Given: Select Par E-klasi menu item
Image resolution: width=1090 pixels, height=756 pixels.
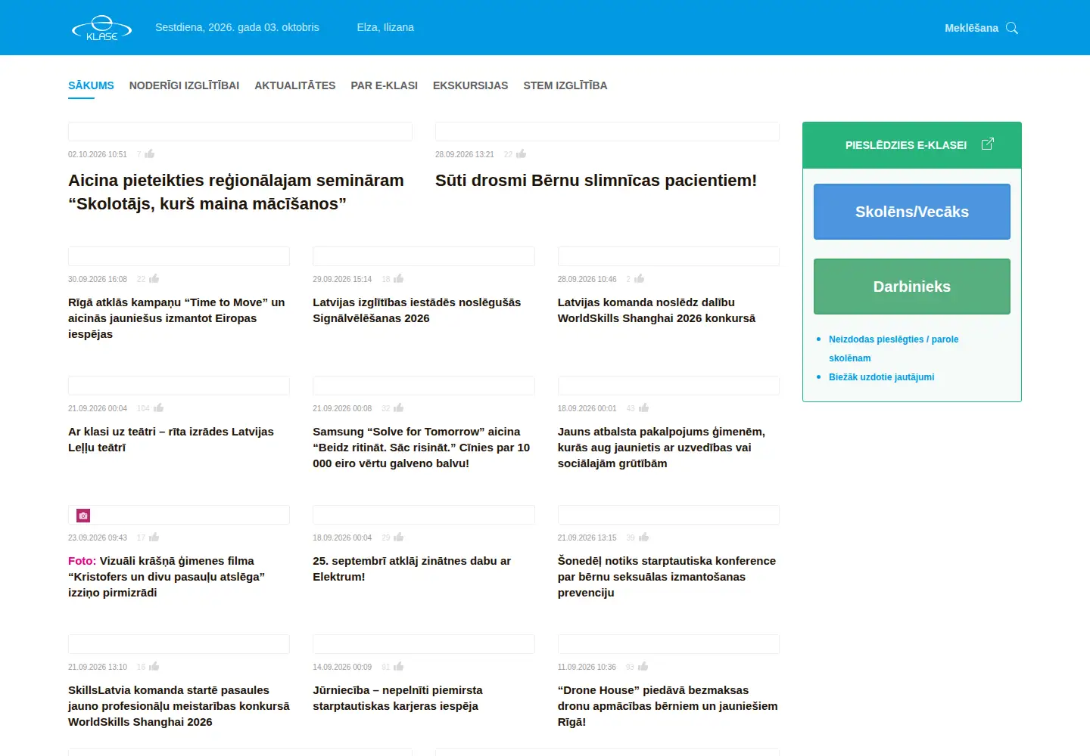Looking at the screenshot, I should [385, 85].
